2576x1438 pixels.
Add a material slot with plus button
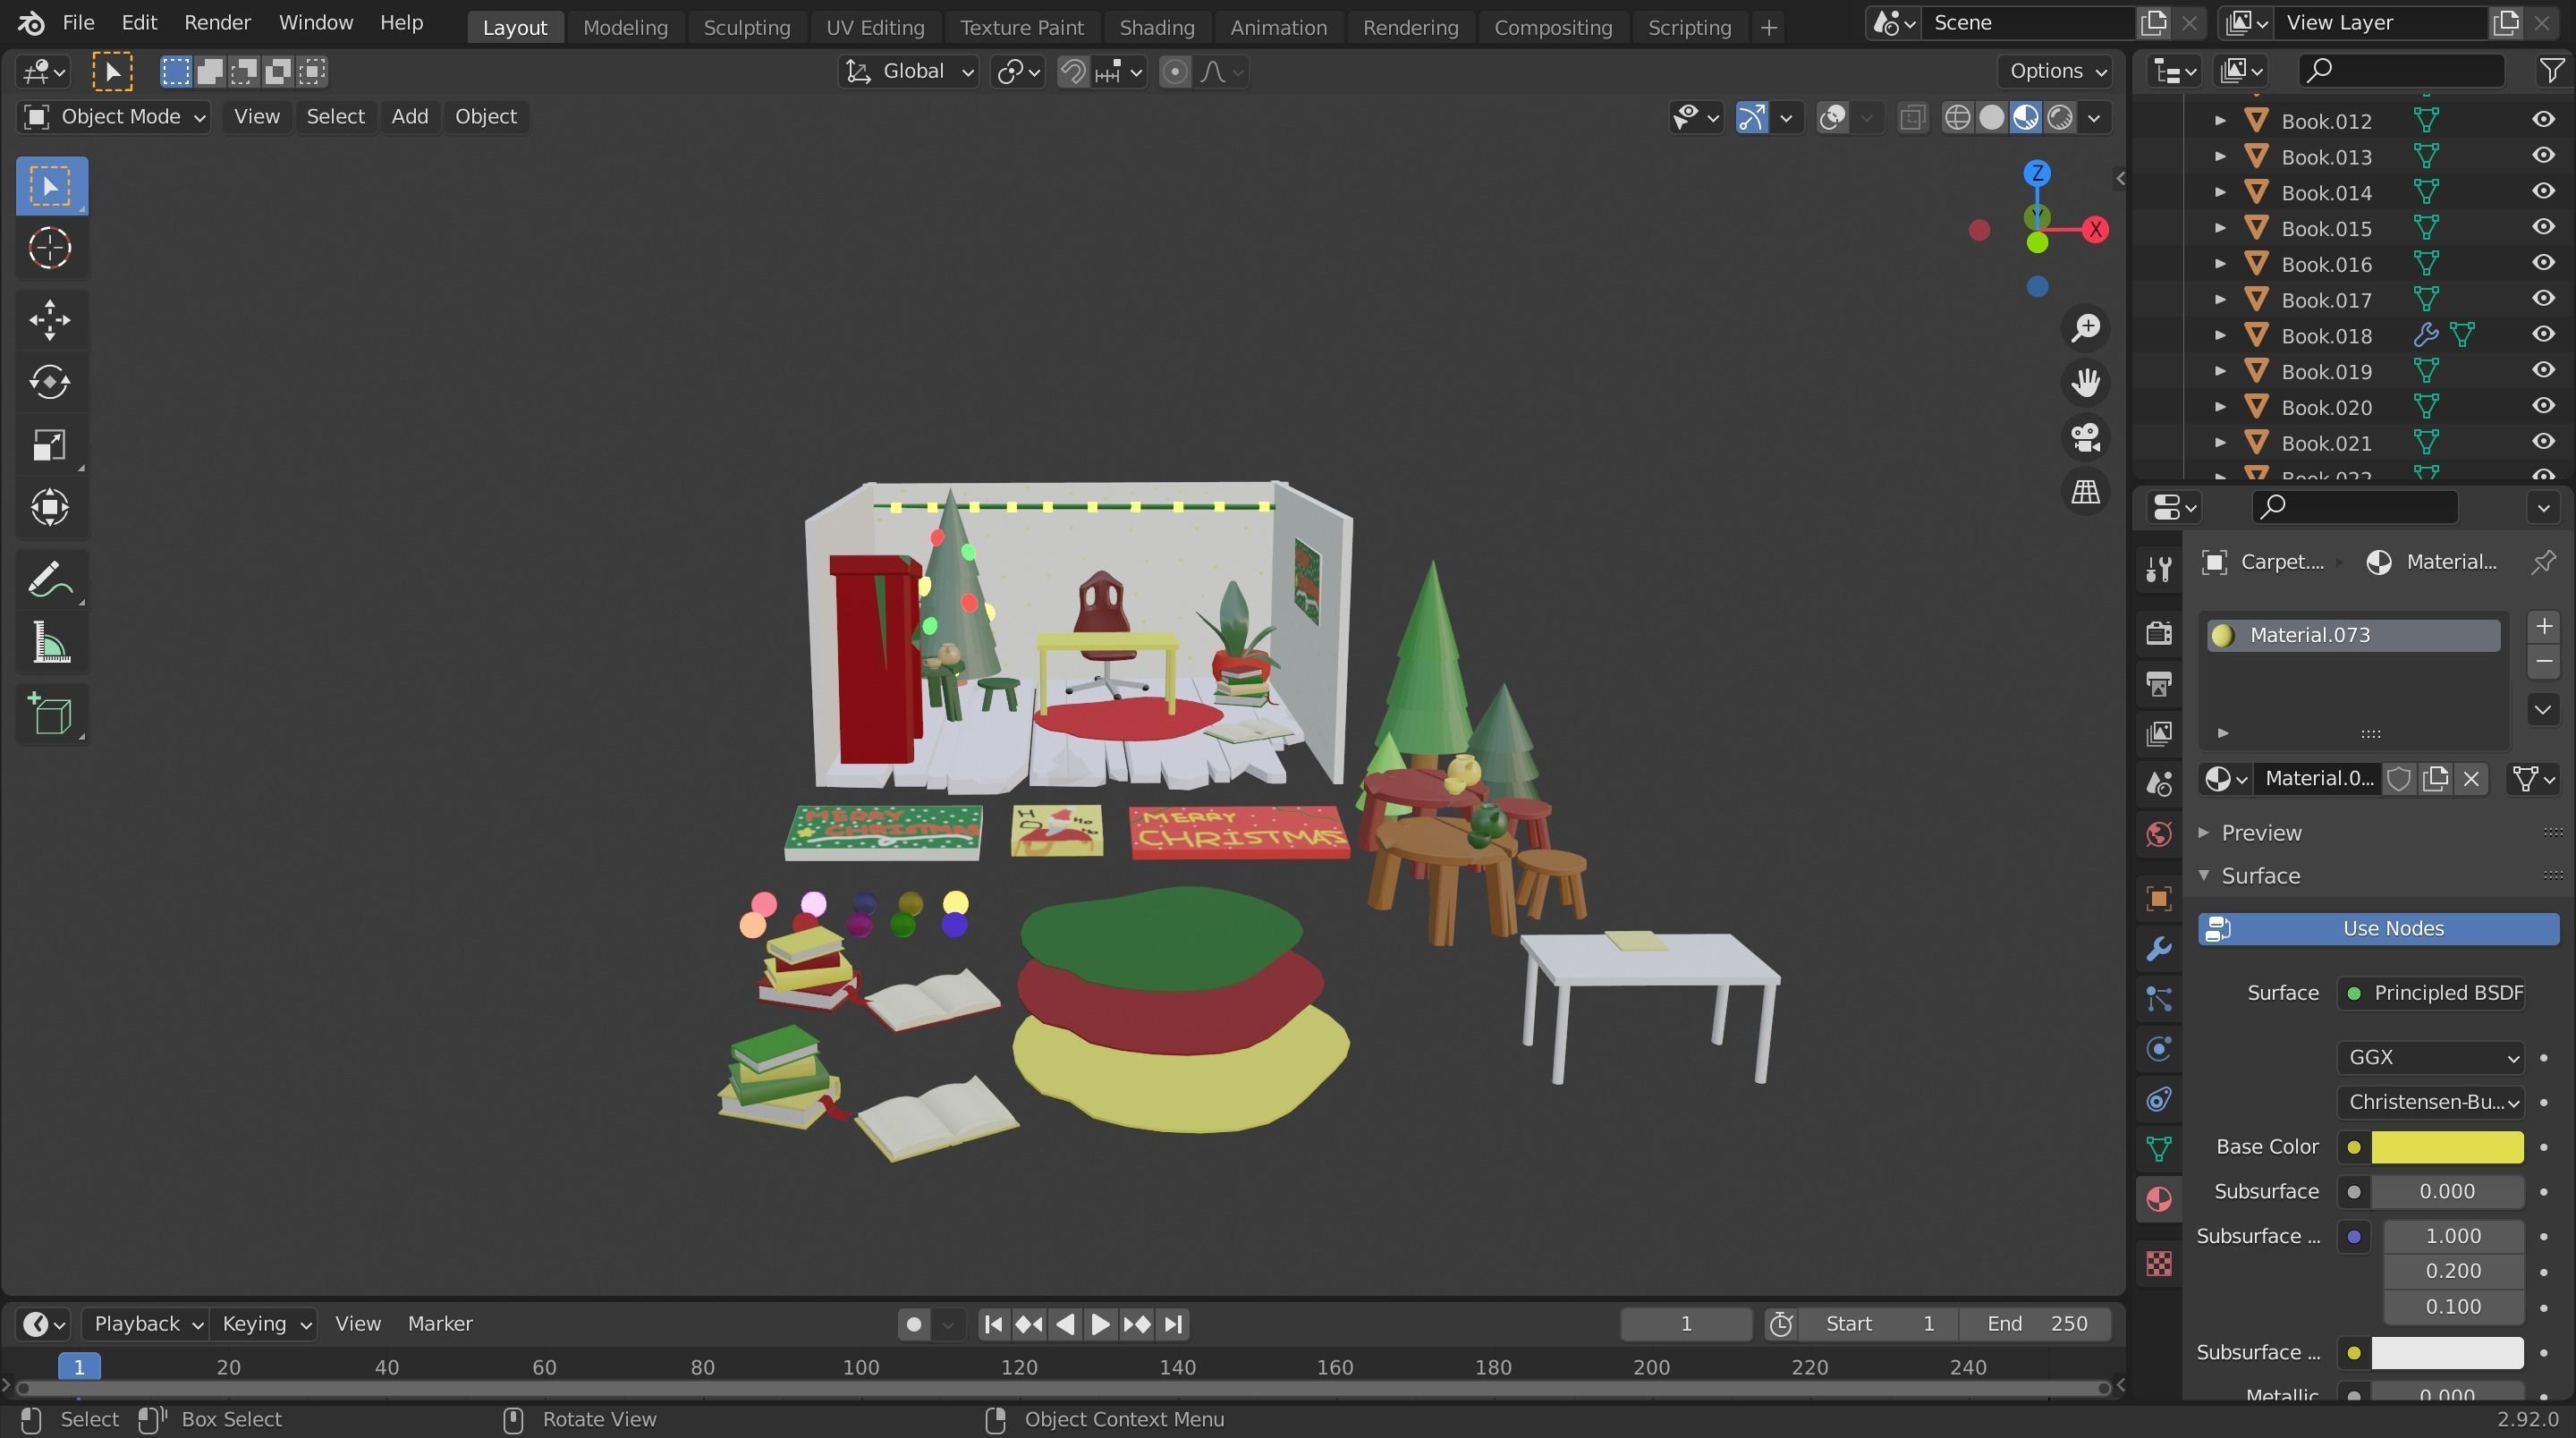(2544, 627)
